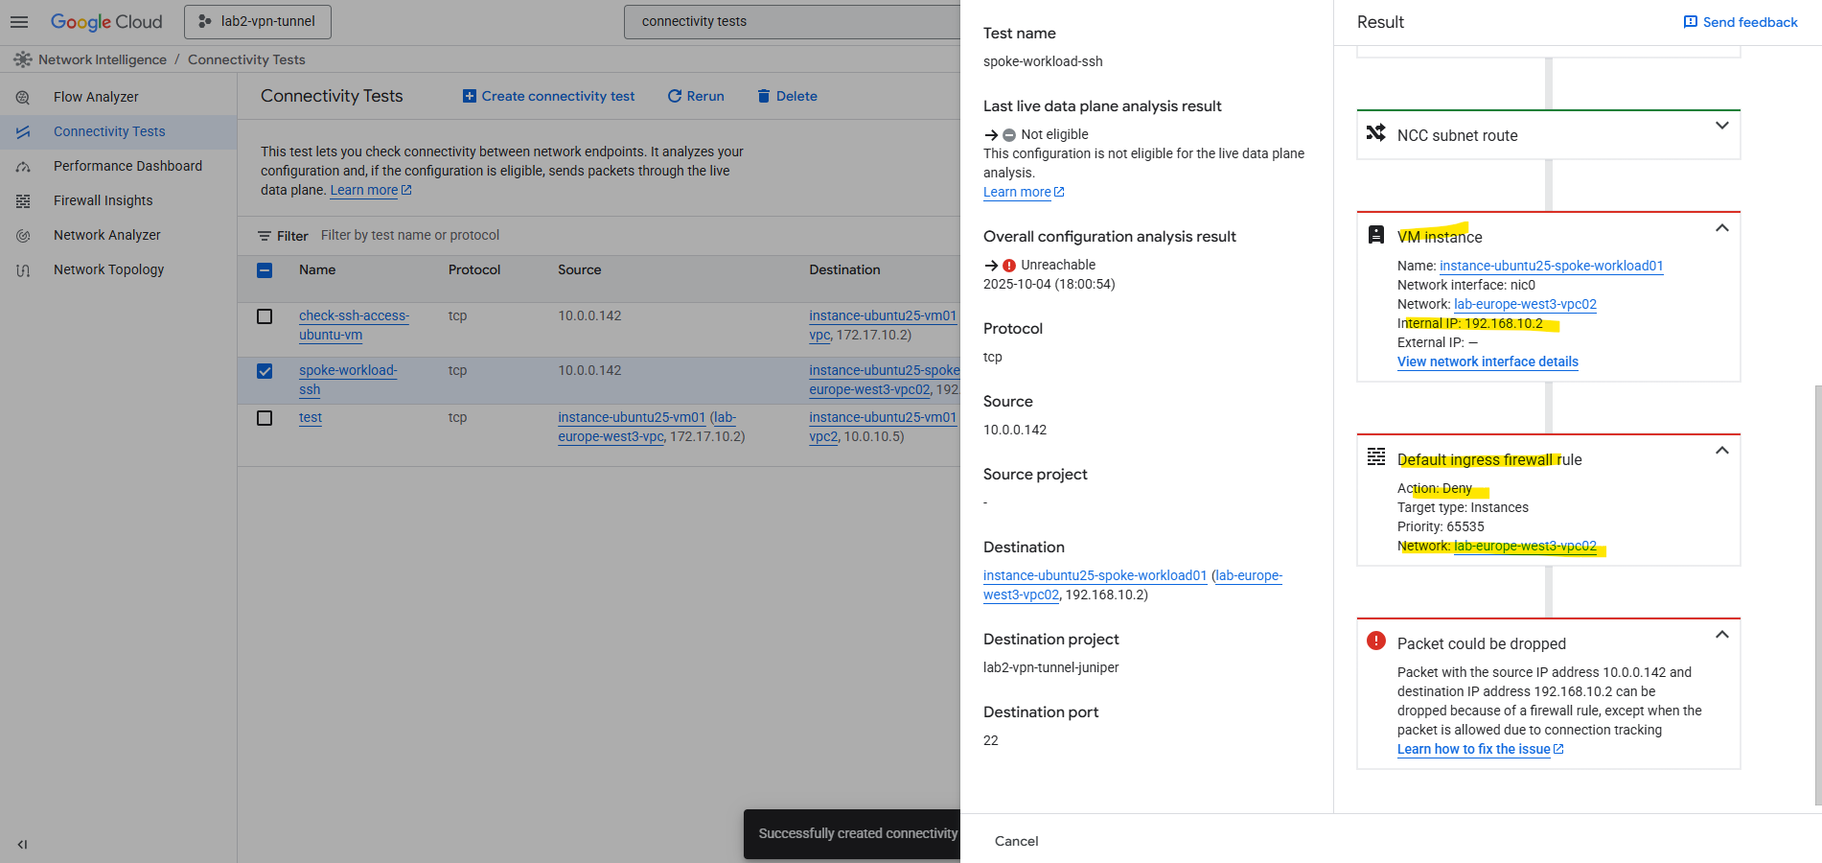The height and width of the screenshot is (863, 1822).
Task: Collapse the Default ingress firewall rule step
Action: click(x=1722, y=450)
